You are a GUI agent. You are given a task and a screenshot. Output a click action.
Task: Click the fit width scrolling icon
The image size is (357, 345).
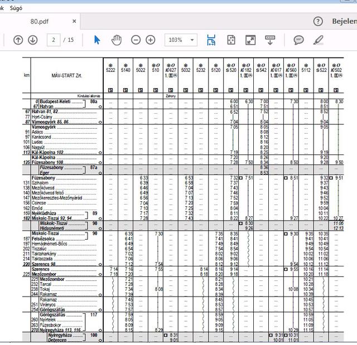point(211,40)
